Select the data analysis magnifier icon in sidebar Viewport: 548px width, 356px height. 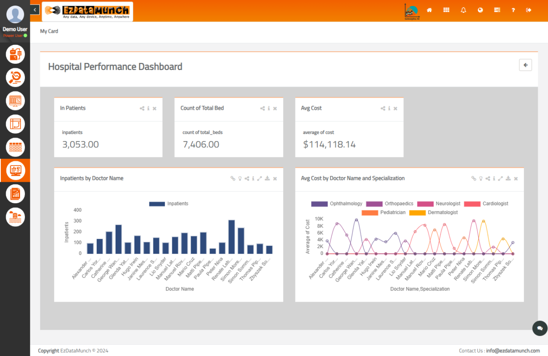click(x=15, y=77)
